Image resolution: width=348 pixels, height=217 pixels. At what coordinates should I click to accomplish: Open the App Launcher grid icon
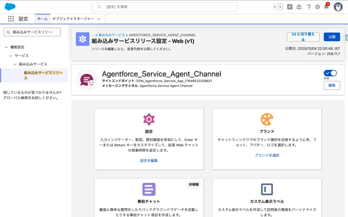pos(11,19)
